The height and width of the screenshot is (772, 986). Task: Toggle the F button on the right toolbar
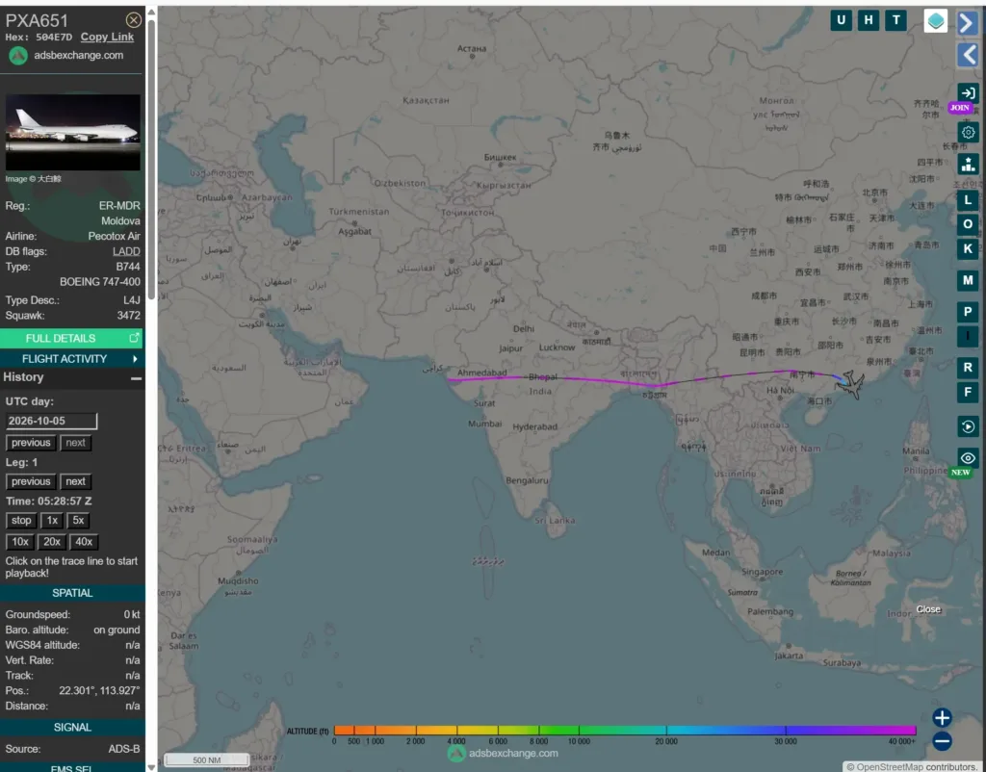968,393
